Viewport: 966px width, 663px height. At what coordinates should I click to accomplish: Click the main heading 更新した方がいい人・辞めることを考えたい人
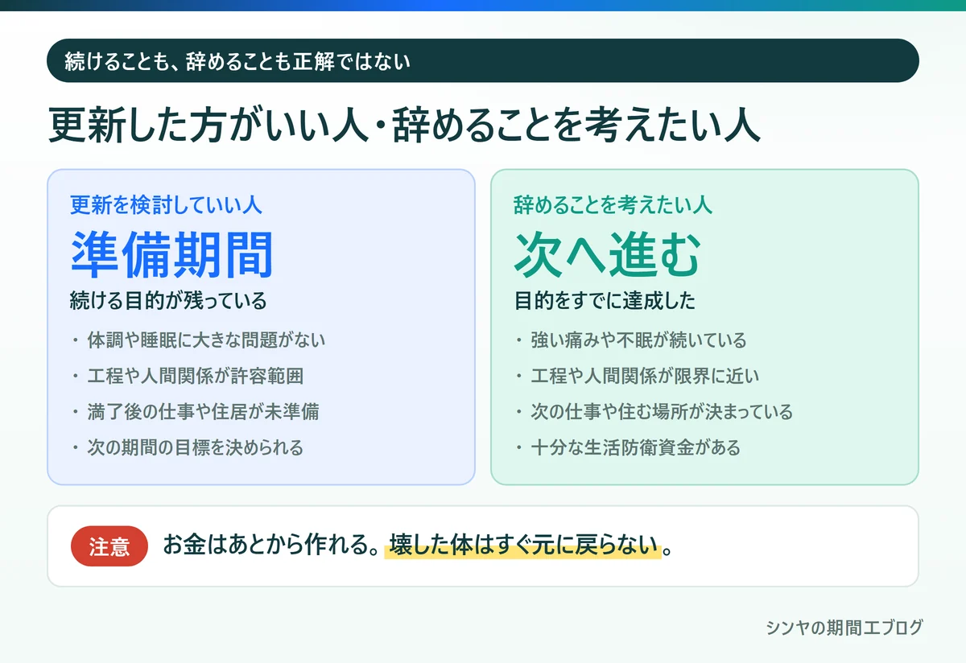[403, 126]
